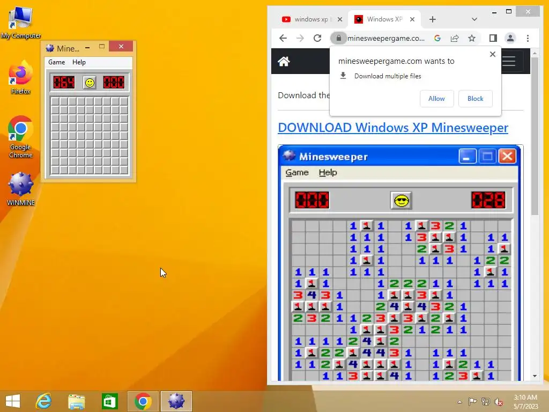
Task: Click the website home icon
Action: tap(284, 62)
